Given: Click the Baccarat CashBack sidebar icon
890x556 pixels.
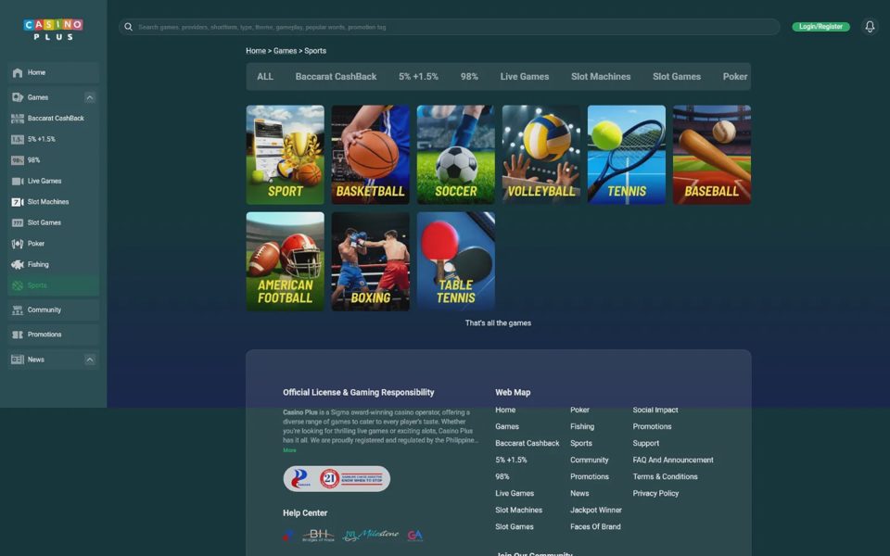Looking at the screenshot, I should [18, 118].
